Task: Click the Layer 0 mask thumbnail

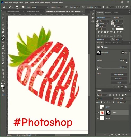Action: tap(108, 113)
